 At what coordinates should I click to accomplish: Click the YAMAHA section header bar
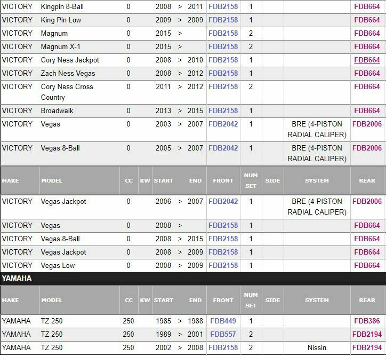[193, 279]
